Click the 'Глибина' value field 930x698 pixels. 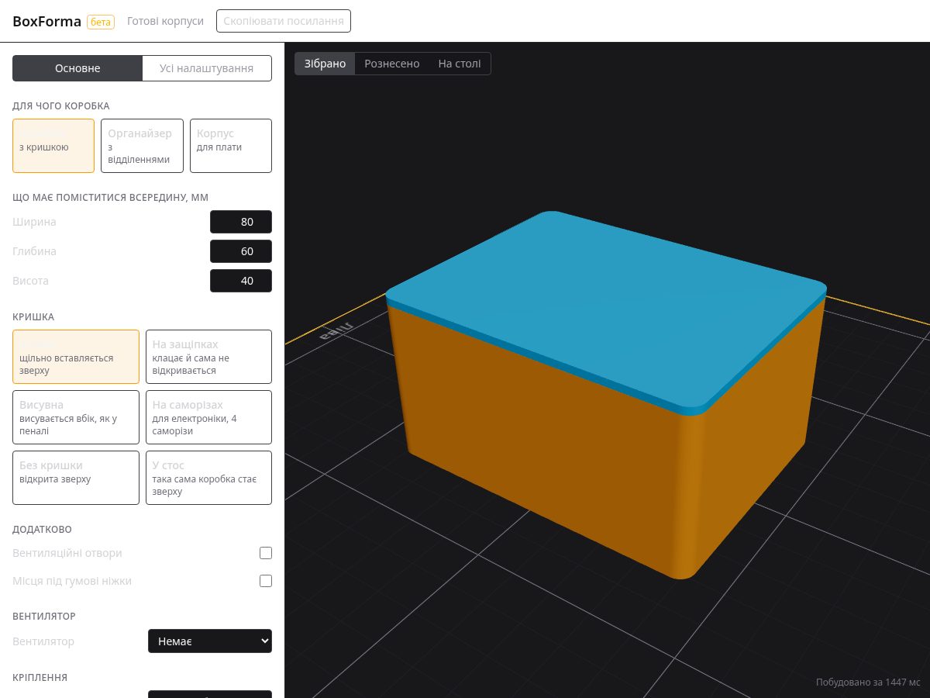[241, 251]
